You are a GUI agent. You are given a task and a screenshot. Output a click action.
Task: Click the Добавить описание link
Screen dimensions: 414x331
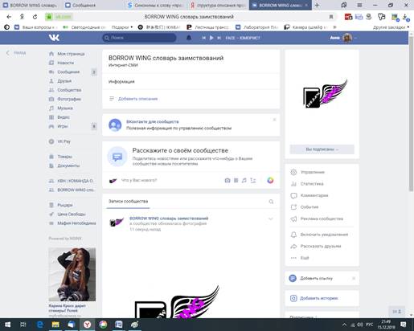pyautogui.click(x=137, y=99)
